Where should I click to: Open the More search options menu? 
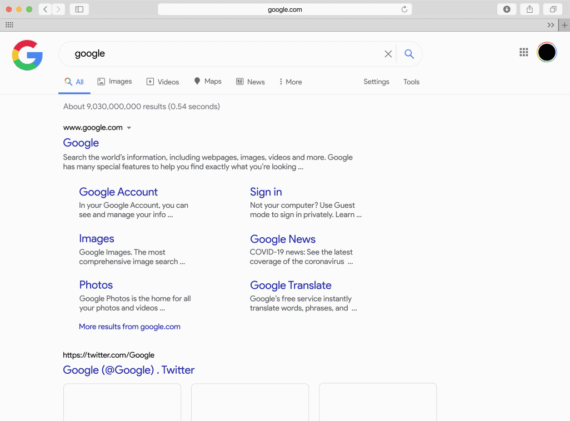coord(289,81)
